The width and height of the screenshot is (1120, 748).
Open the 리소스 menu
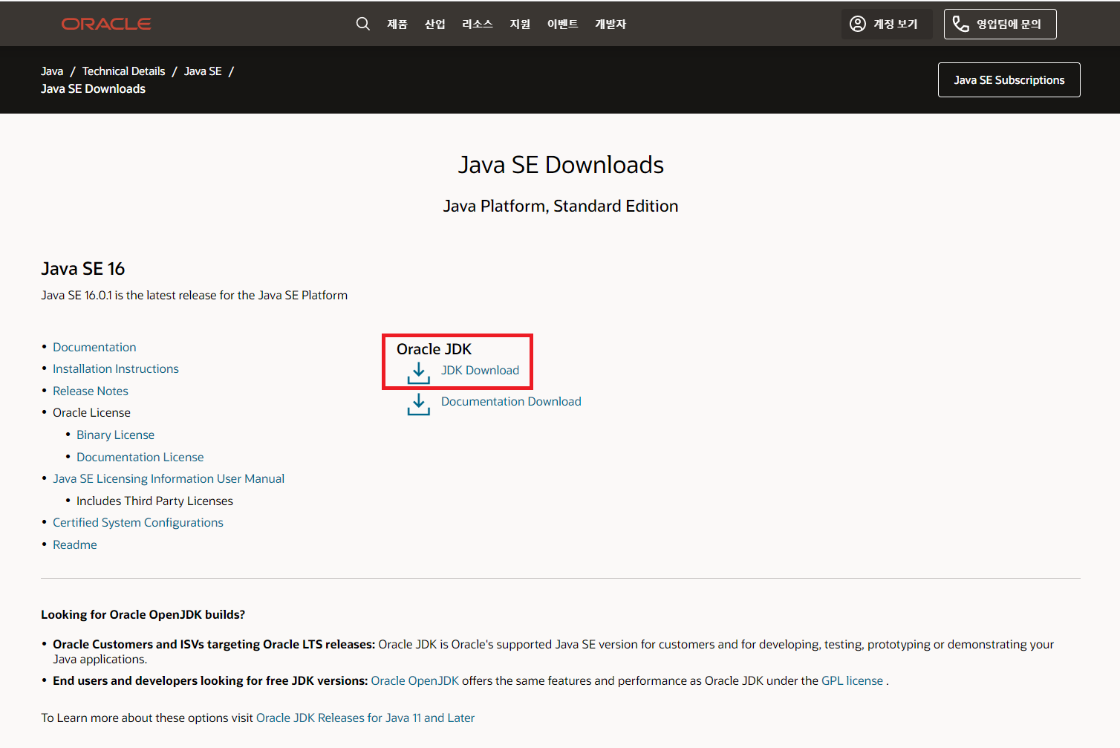tap(478, 24)
